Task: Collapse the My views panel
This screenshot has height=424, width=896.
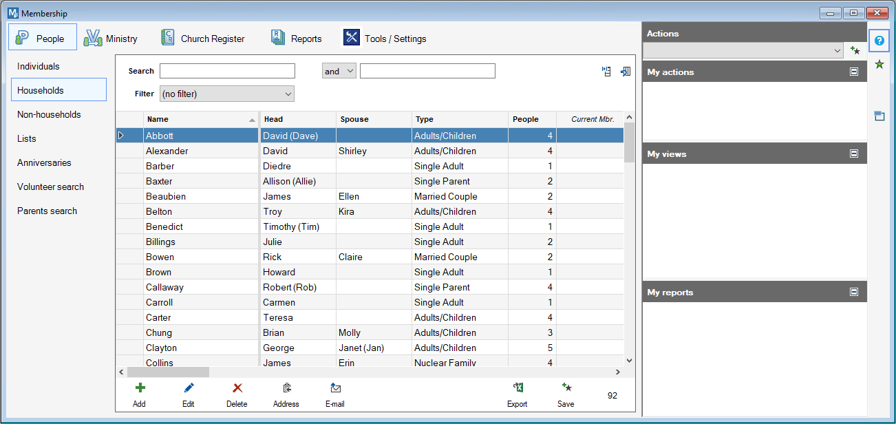Action: point(854,153)
